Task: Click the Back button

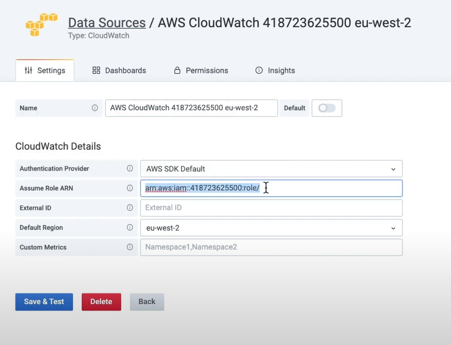Action: point(147,302)
